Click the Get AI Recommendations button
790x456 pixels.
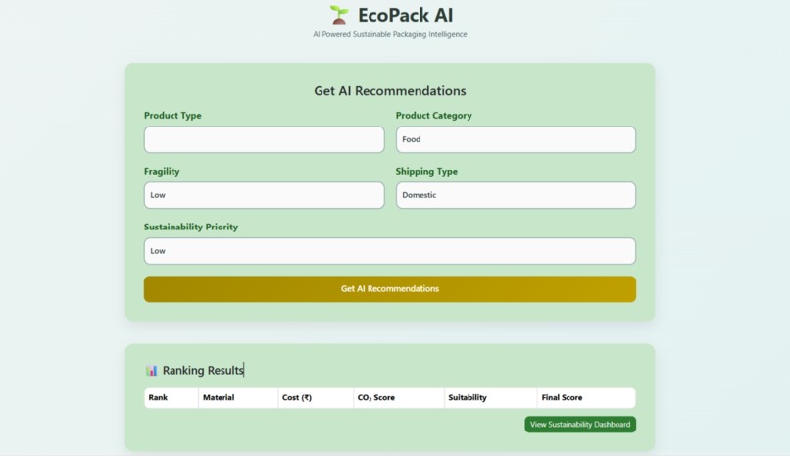tap(390, 289)
